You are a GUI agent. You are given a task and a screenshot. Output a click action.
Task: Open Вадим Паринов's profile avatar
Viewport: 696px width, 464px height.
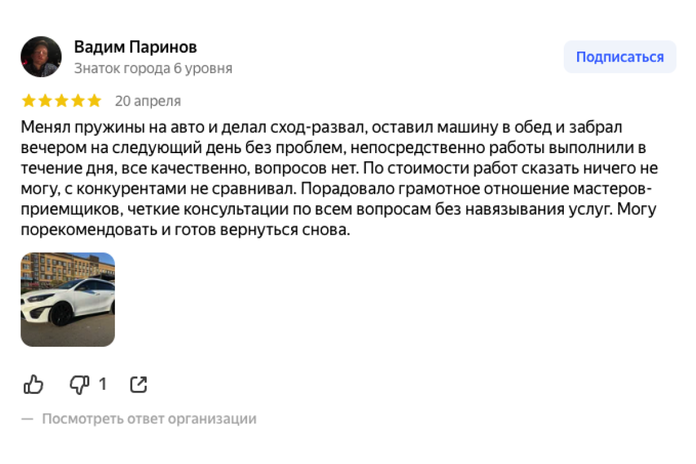coord(41,57)
